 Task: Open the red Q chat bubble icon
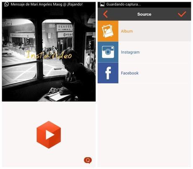click(88, 160)
